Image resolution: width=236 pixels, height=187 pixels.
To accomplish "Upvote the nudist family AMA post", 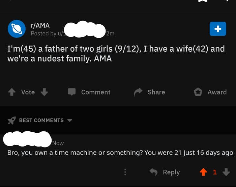I will (x=11, y=92).
